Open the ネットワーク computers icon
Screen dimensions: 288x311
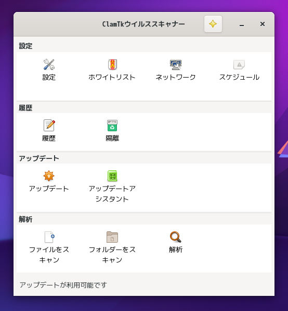point(176,65)
